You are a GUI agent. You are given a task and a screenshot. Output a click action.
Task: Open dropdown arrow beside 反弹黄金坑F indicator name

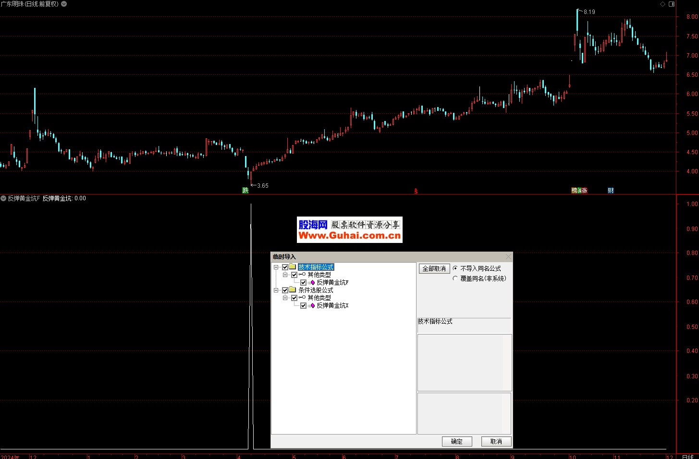[3, 198]
